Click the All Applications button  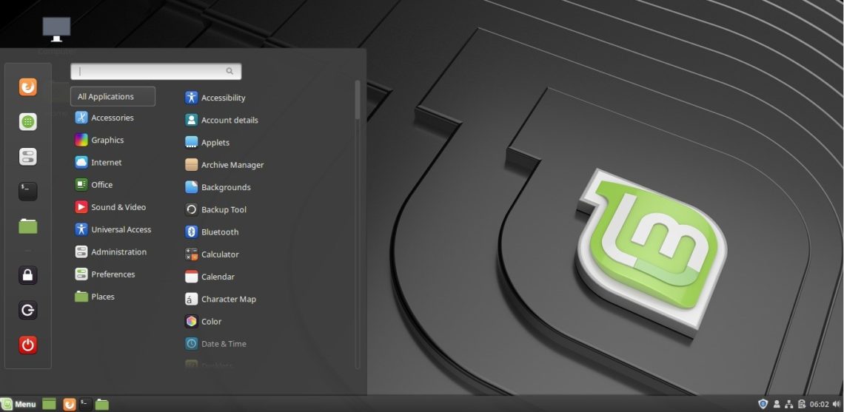coord(113,97)
